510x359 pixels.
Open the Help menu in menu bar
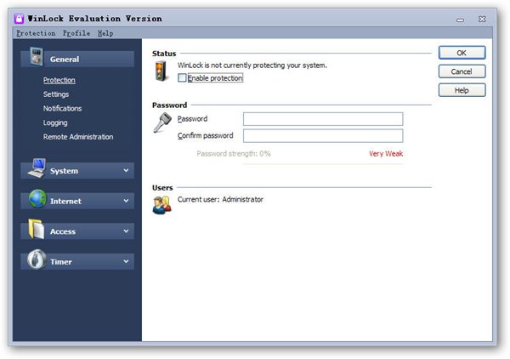point(105,33)
